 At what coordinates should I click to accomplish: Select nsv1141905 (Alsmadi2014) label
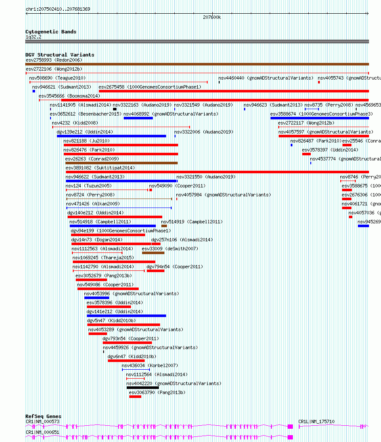(x=80, y=105)
